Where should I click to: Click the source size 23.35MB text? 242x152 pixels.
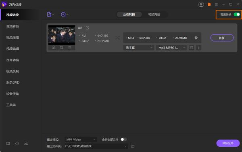[103, 41]
